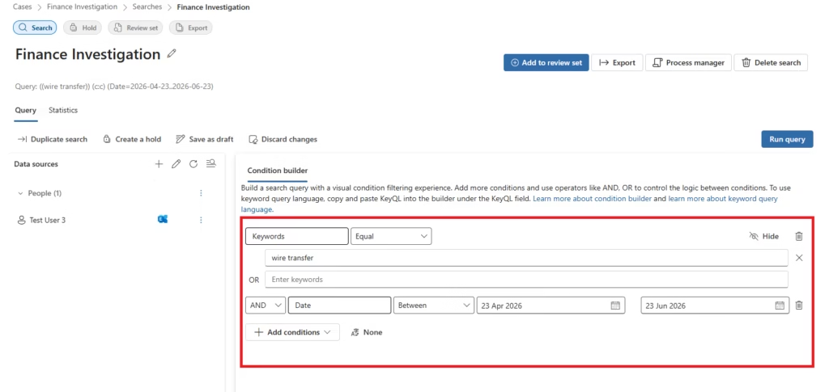Click the Run query button
829x392 pixels.
point(787,139)
